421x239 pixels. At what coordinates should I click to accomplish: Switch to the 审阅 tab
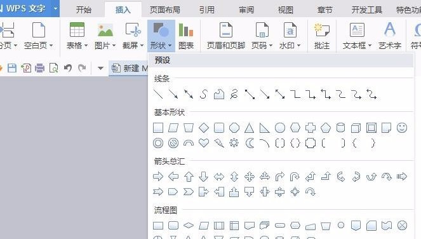pos(246,10)
